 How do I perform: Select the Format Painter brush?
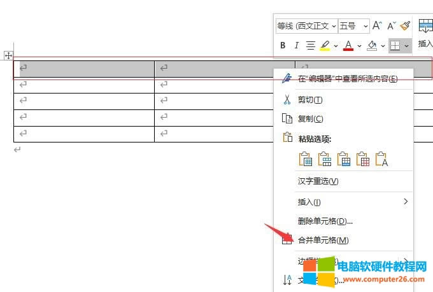click(x=406, y=26)
